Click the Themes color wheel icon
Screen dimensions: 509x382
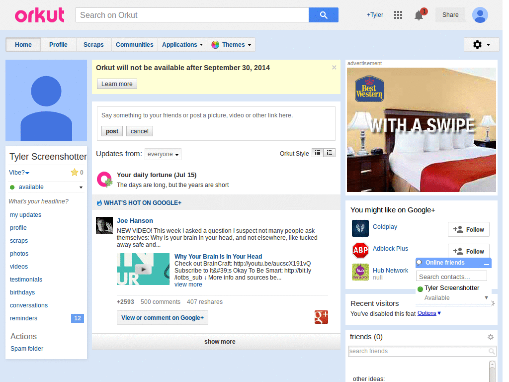click(x=215, y=45)
